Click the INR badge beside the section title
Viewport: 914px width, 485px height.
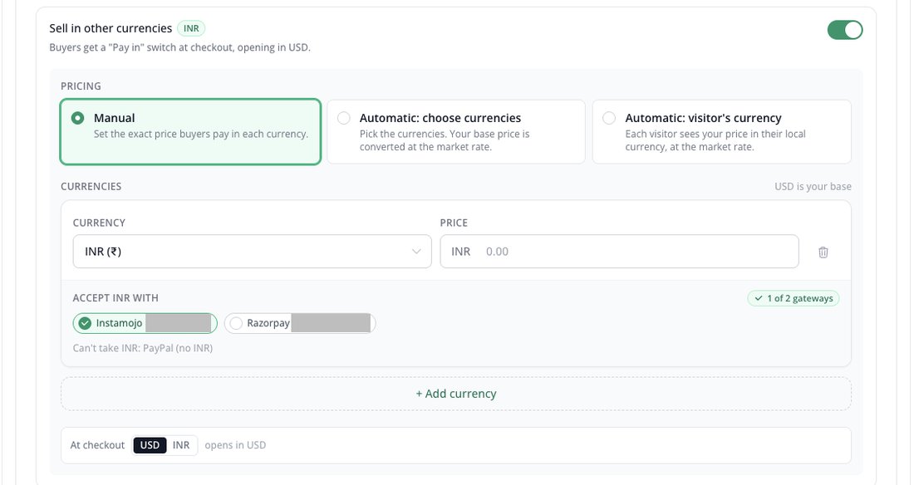click(191, 28)
